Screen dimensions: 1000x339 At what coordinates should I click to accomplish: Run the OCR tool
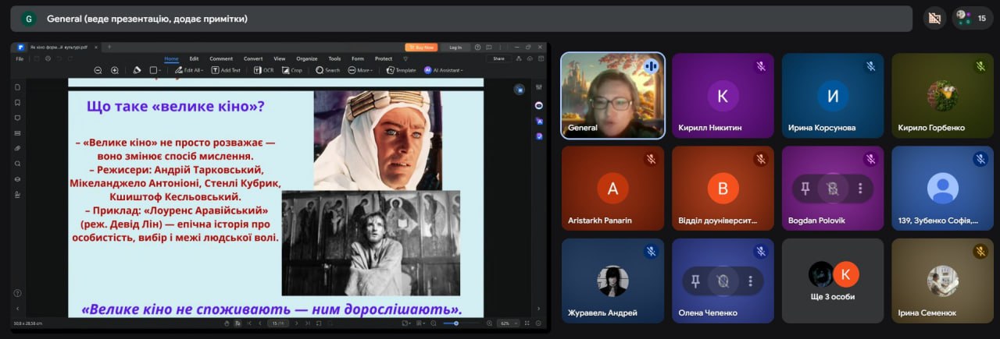264,70
